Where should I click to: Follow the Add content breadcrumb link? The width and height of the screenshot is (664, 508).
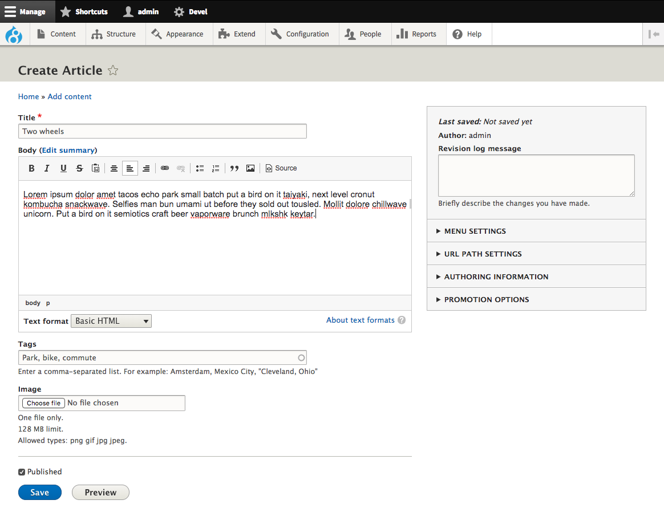[70, 96]
